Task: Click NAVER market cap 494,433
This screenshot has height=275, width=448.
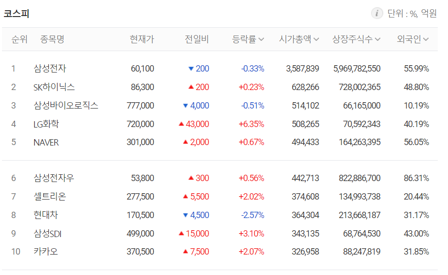Action: (305, 142)
